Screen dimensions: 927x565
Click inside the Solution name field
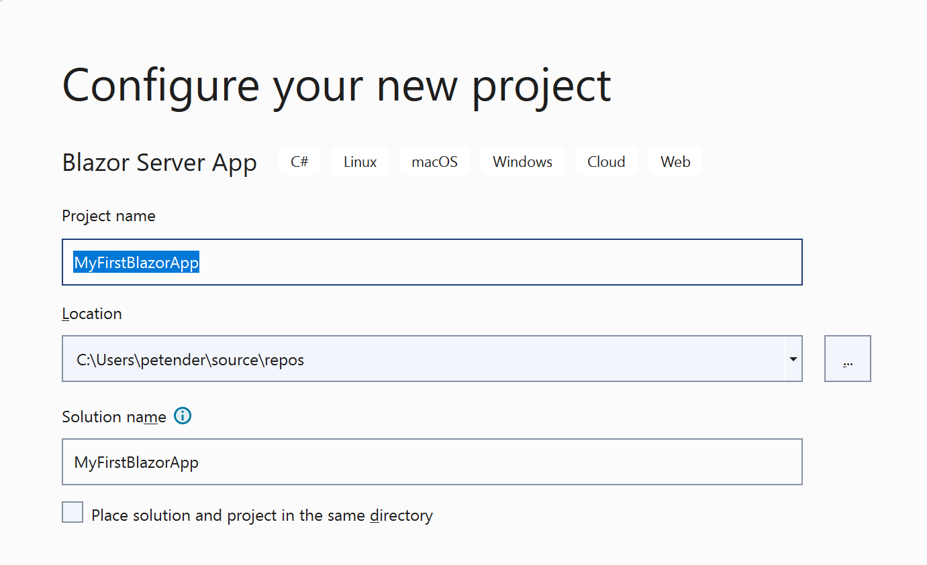pyautogui.click(x=432, y=462)
